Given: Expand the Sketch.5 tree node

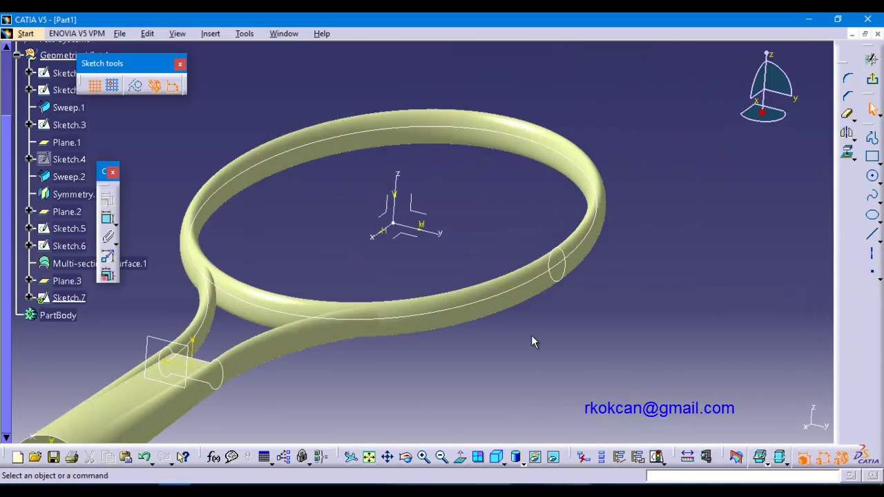Looking at the screenshot, I should (29, 228).
